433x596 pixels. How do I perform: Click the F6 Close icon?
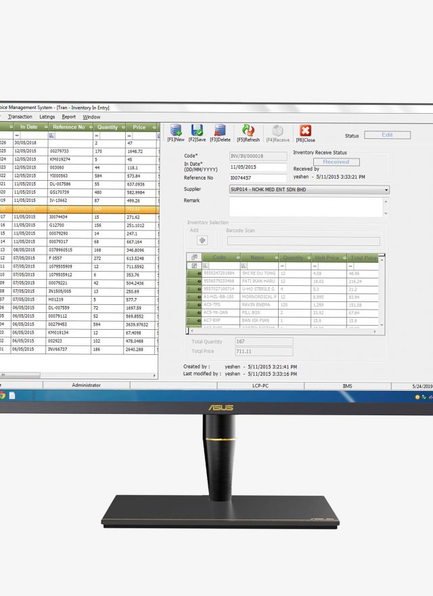pos(305,131)
